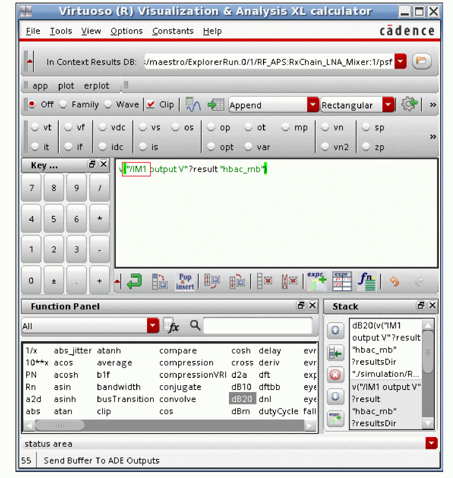Select the Family radio button

click(x=63, y=104)
